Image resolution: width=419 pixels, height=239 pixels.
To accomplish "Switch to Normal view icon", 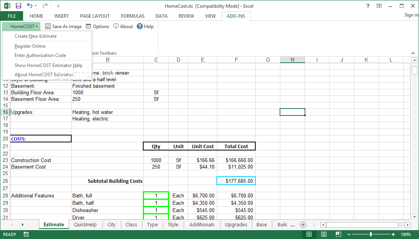I will [x=309, y=234].
